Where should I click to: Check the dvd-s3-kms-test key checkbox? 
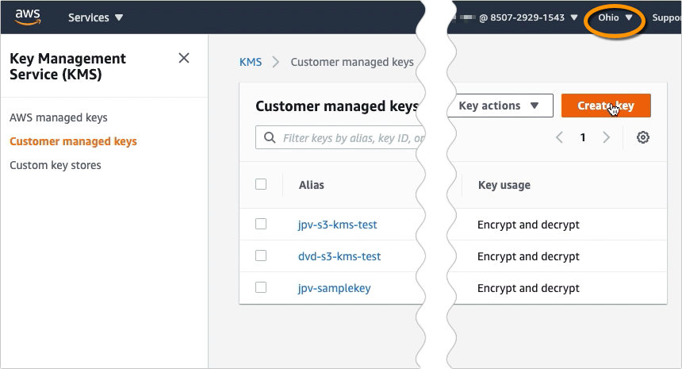[x=261, y=256]
